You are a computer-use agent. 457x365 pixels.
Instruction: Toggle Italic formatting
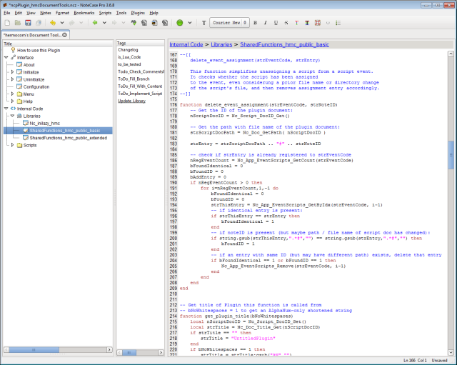click(x=266, y=23)
